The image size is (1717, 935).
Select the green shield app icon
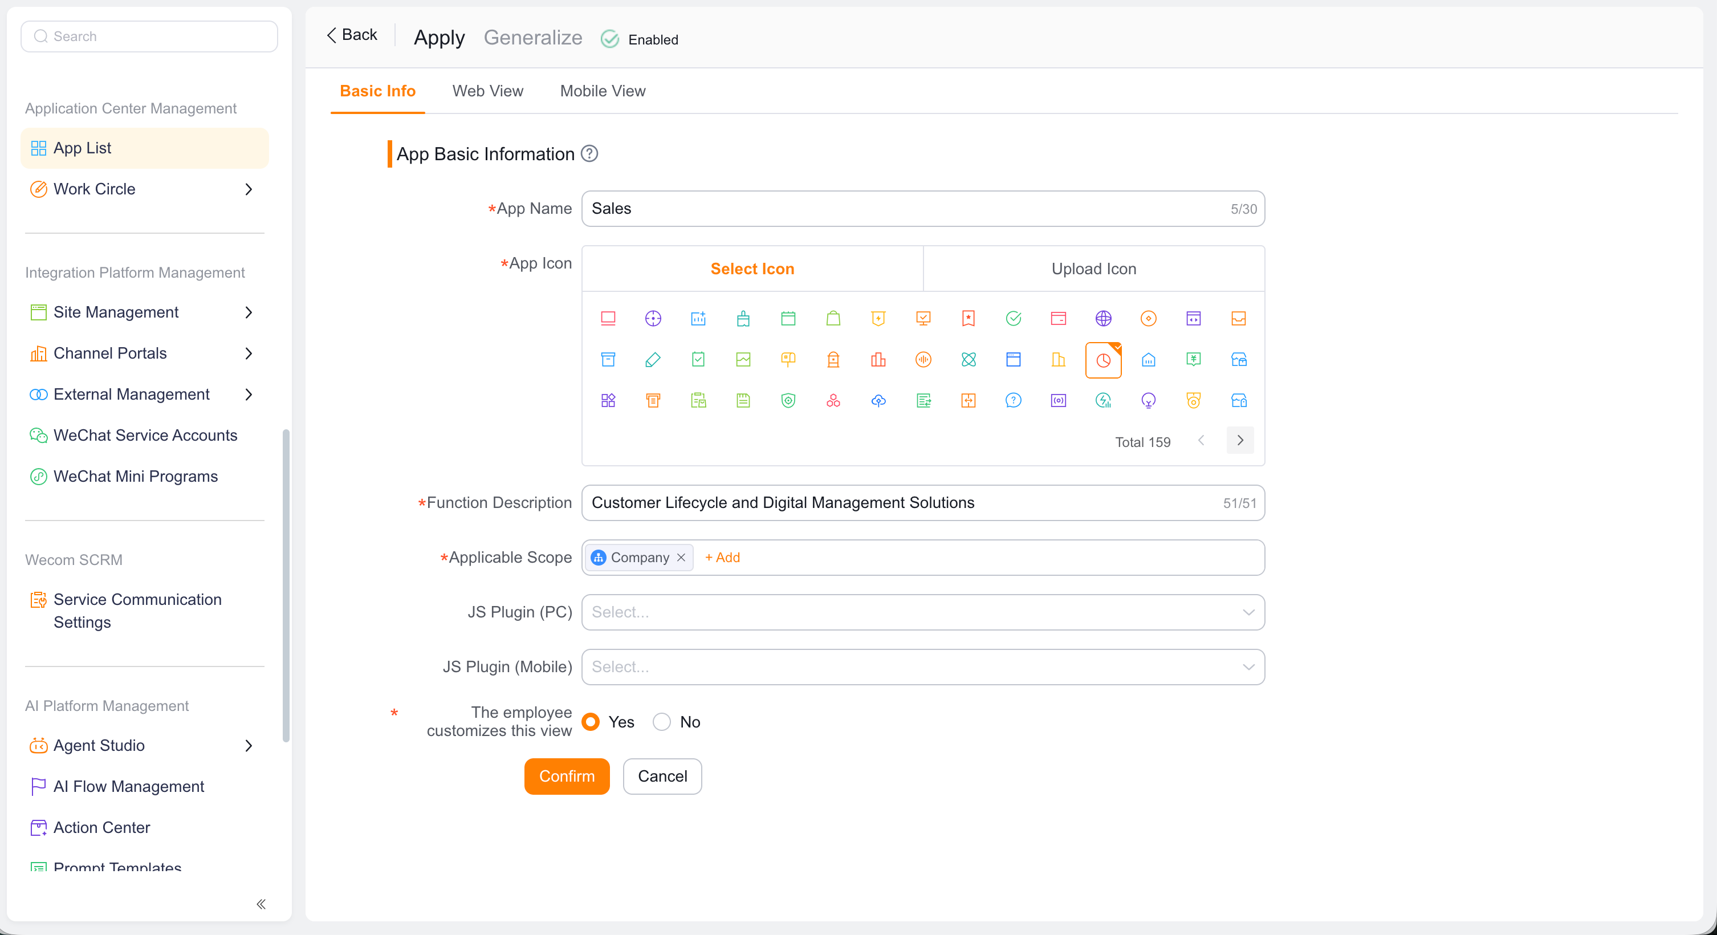click(788, 401)
